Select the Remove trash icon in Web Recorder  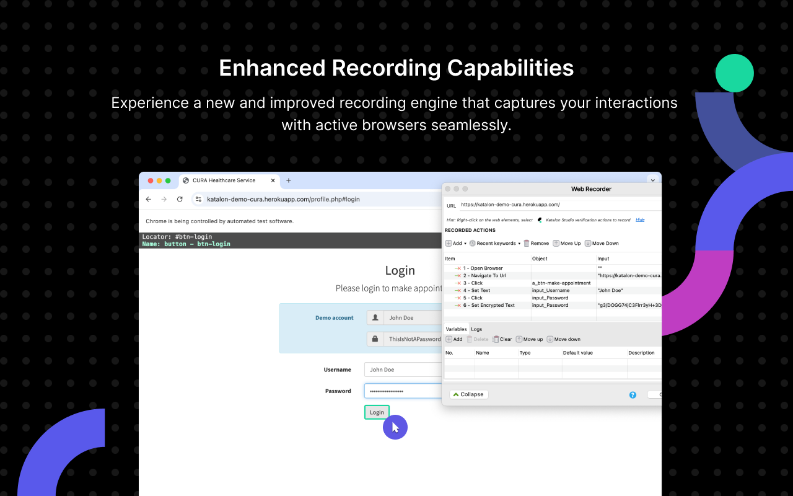click(x=527, y=243)
